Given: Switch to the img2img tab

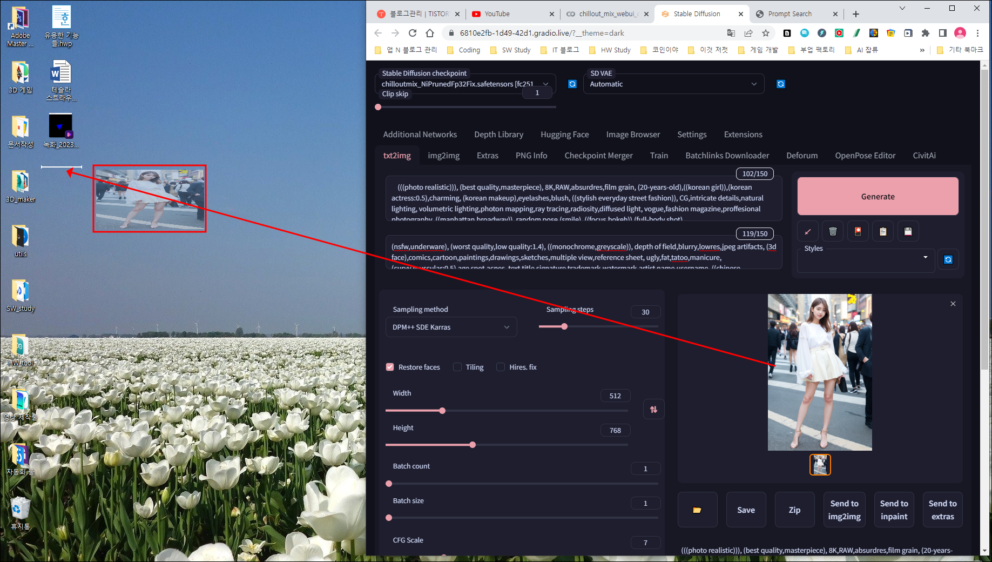Looking at the screenshot, I should tap(443, 156).
